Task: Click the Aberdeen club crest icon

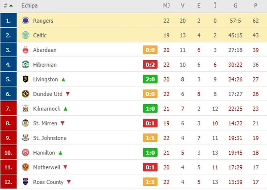Action: pyautogui.click(x=25, y=50)
